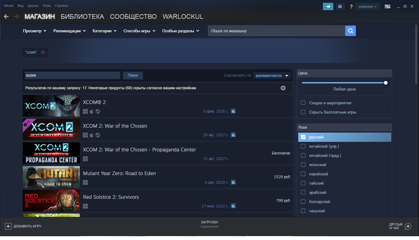
Task: Check the "болгарский" language filter
Action: click(303, 202)
